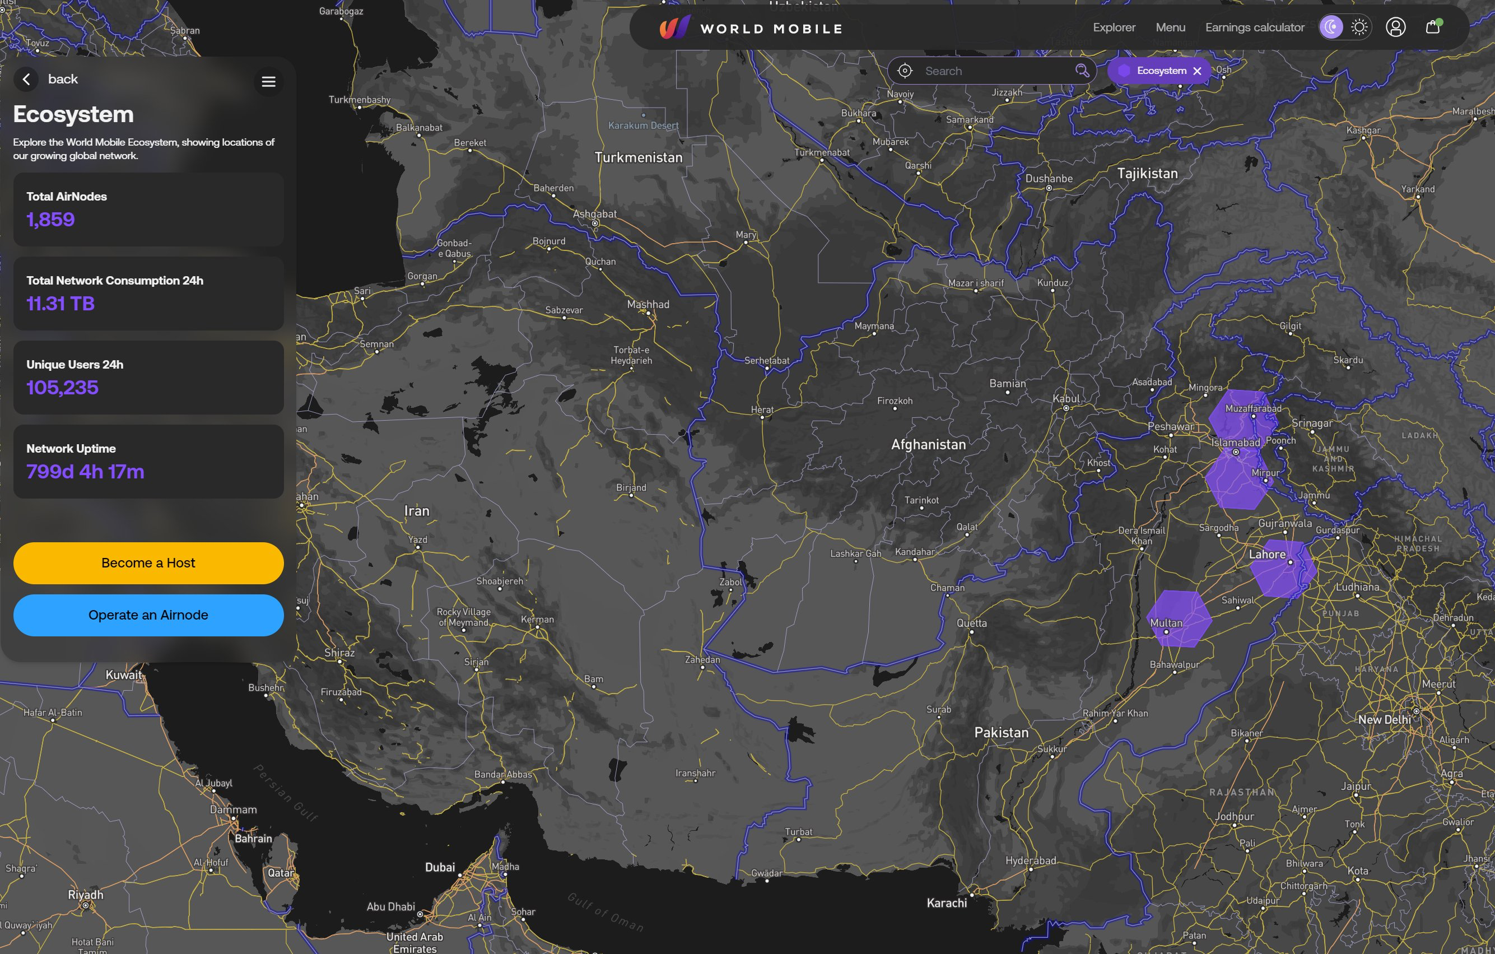Click the user account profile icon
This screenshot has height=954, width=1495.
click(x=1396, y=27)
